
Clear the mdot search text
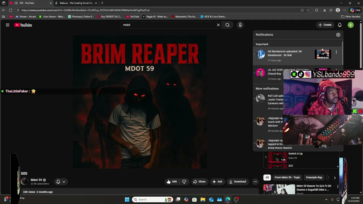[x=218, y=25]
